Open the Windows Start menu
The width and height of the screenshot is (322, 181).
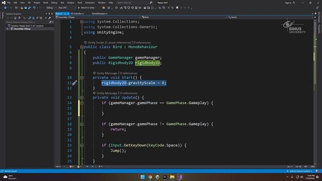(x=142, y=177)
